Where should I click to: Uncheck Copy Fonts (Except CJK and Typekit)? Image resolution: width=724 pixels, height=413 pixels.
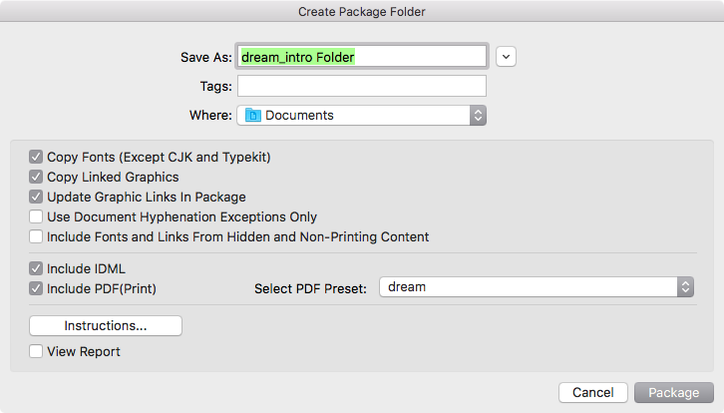(36, 157)
